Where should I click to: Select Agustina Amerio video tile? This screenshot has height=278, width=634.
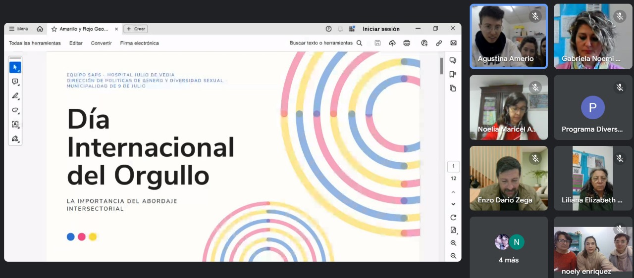(x=509, y=36)
